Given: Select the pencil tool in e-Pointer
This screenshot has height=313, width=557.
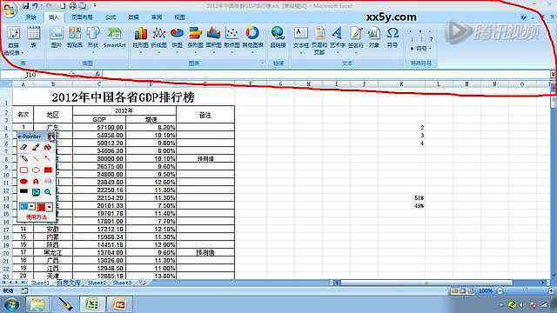Looking at the screenshot, I should 23,158.
